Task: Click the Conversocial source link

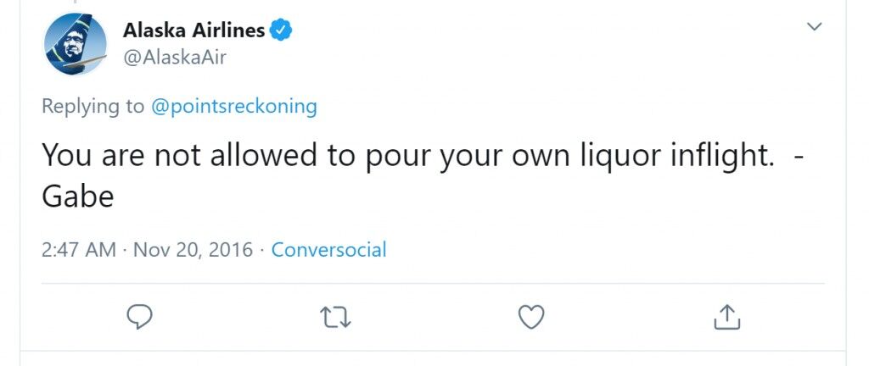Action: 328,250
